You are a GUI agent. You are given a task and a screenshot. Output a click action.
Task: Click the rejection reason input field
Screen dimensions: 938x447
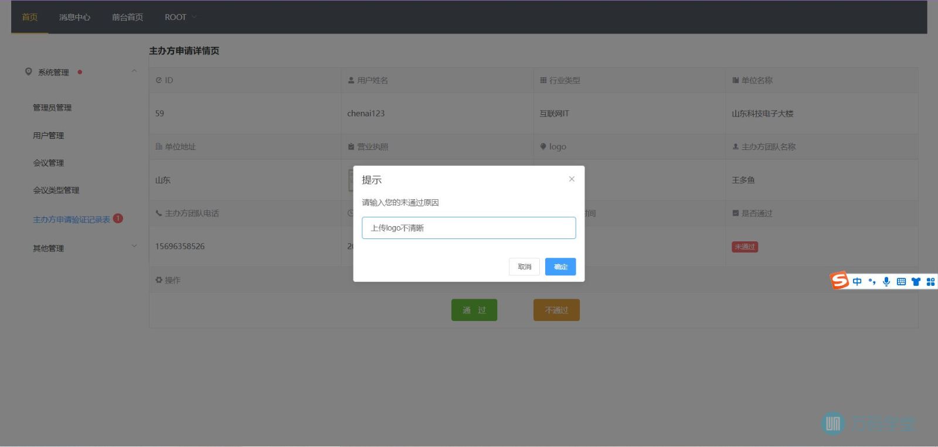468,228
